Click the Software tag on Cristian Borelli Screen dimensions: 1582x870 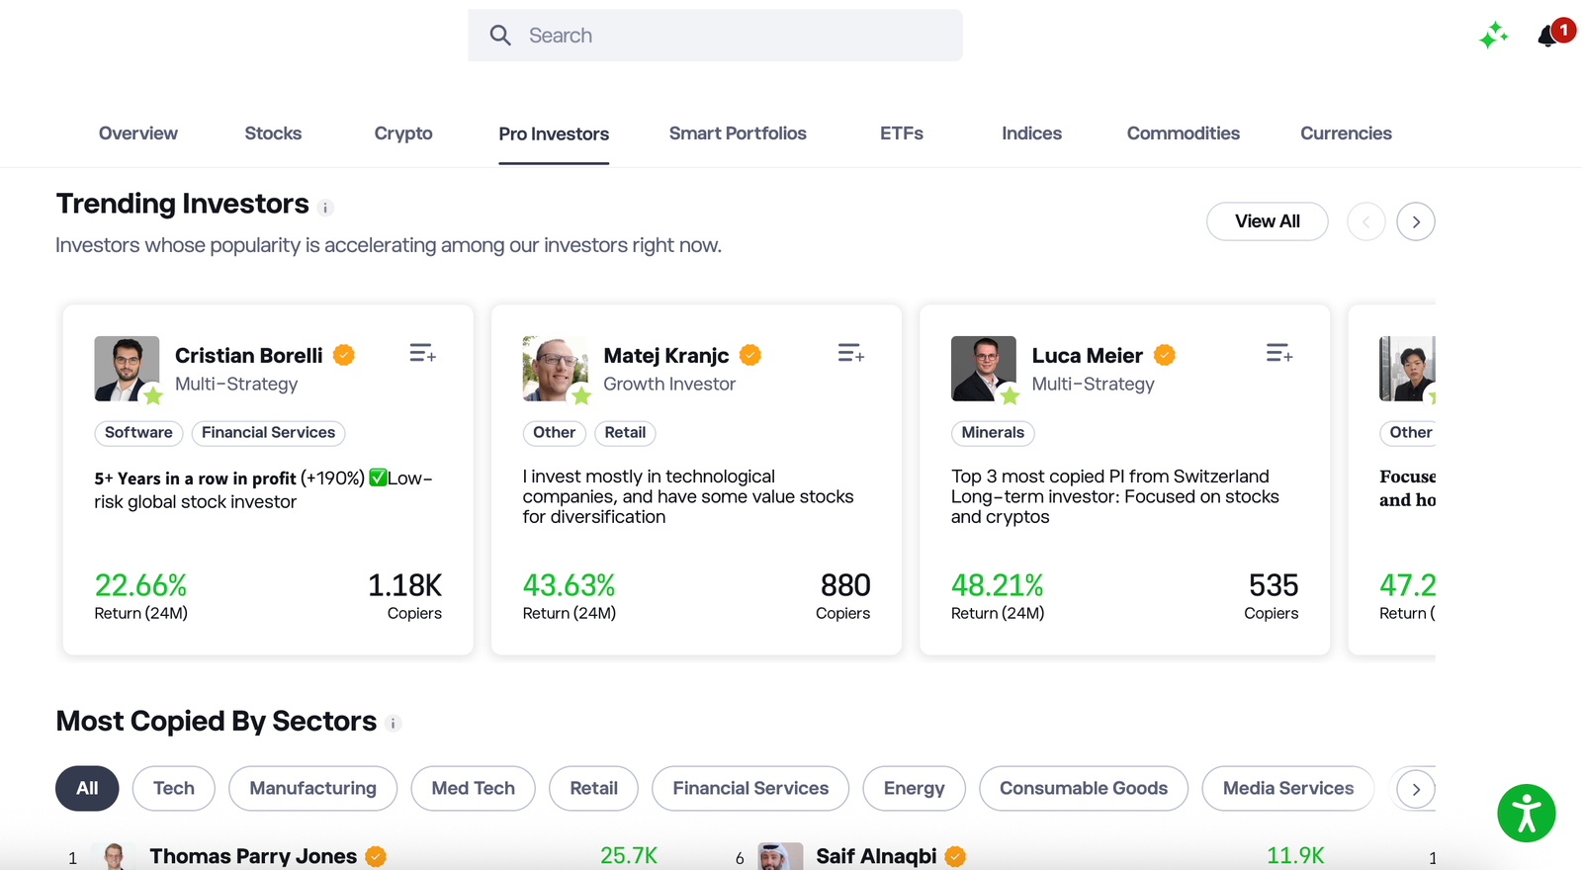(138, 433)
